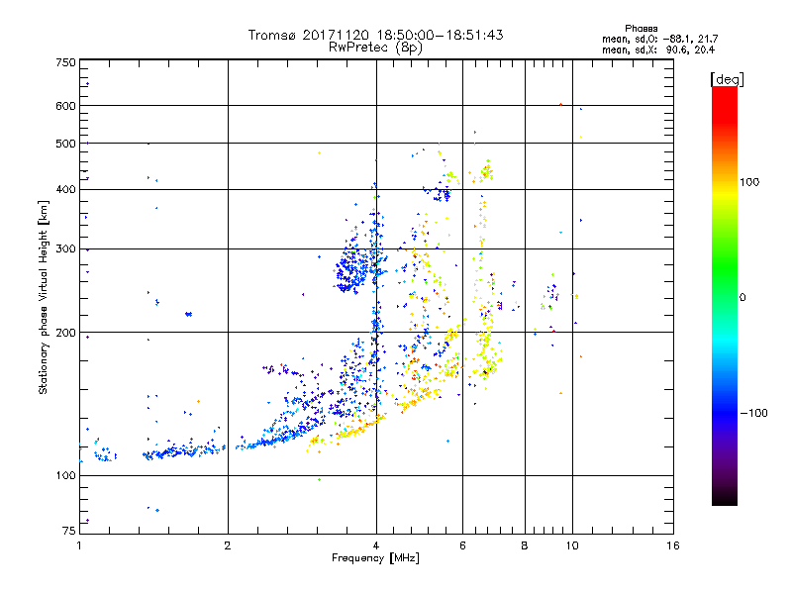This screenshot has height=594, width=792.
Task: Click the x-axis tick label '16'
Action: pos(673,545)
